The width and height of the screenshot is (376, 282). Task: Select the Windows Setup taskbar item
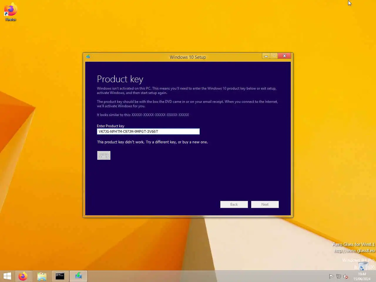pyautogui.click(x=78, y=276)
